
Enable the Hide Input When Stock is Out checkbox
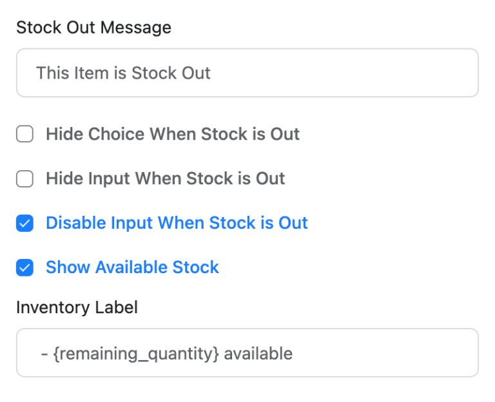24,179
